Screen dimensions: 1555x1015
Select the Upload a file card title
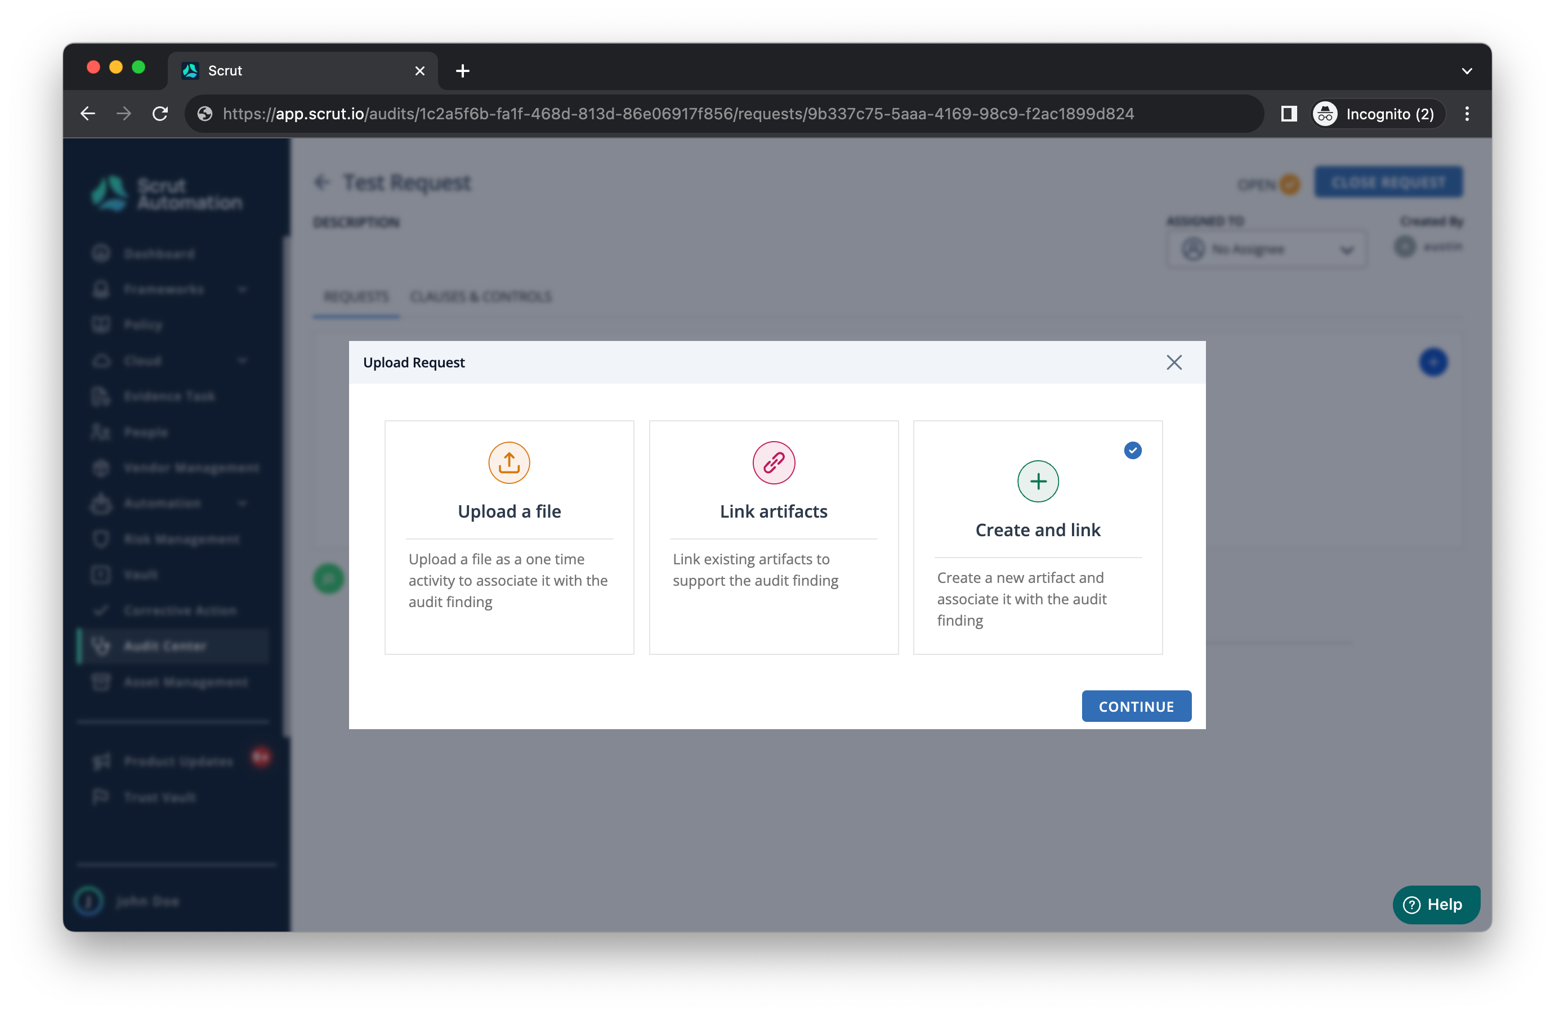click(509, 511)
